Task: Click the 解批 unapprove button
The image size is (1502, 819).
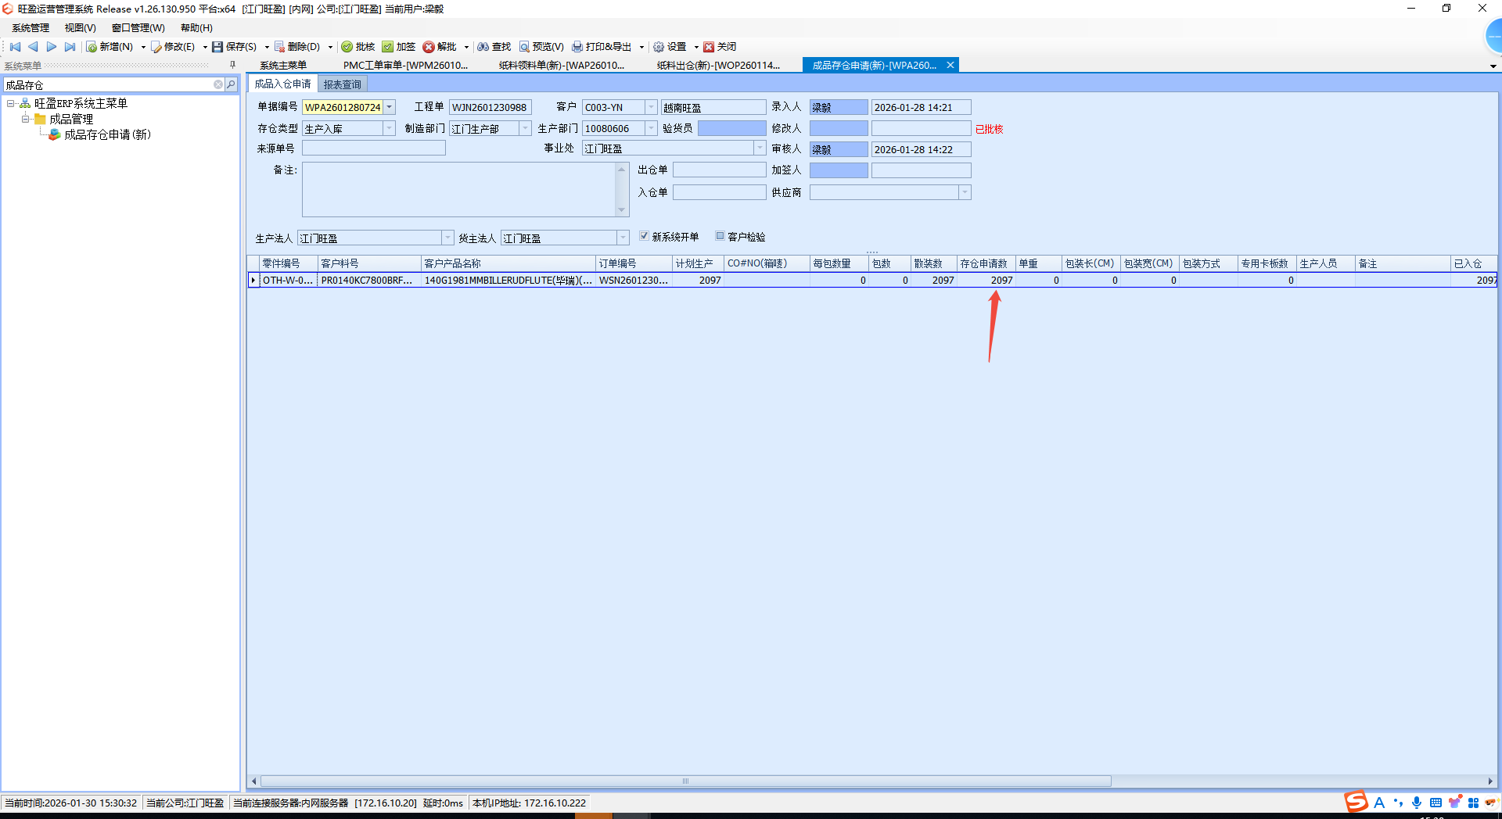Action: (x=440, y=47)
